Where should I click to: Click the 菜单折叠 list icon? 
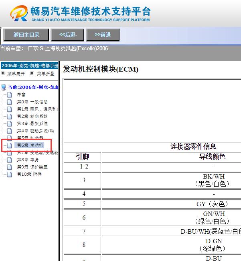tap(32, 74)
